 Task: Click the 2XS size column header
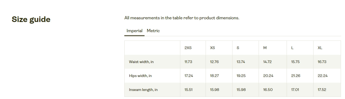(x=188, y=48)
